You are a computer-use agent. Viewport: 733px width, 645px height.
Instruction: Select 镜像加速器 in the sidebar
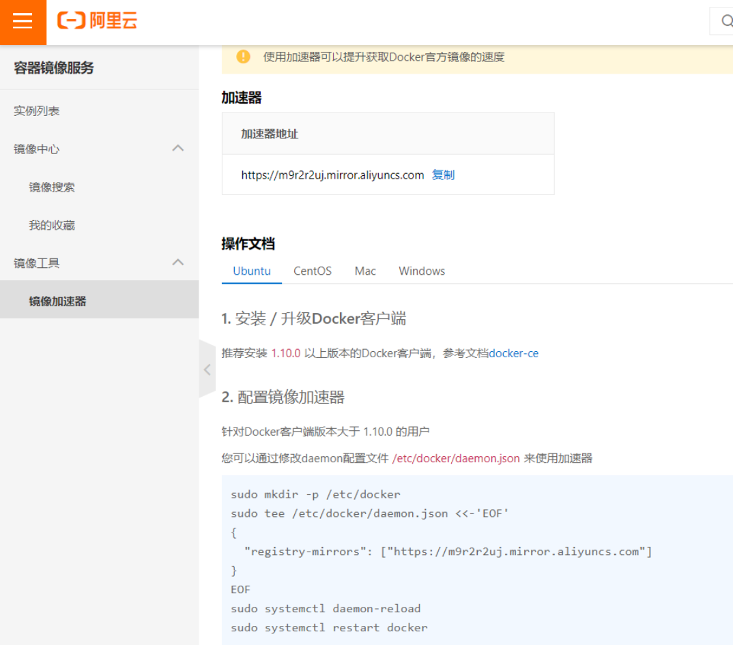click(x=99, y=299)
